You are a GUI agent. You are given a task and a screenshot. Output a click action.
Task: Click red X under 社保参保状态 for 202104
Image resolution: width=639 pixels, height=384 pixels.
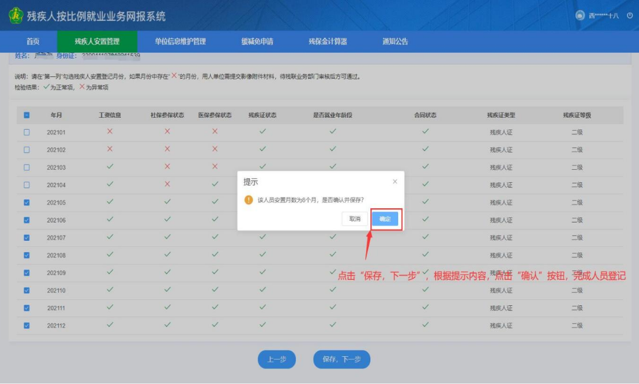(167, 184)
